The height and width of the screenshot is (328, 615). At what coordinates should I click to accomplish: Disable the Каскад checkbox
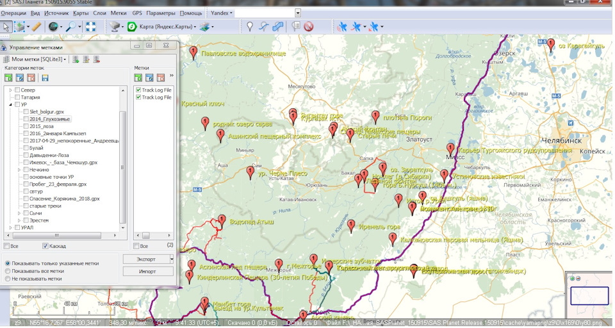point(45,246)
